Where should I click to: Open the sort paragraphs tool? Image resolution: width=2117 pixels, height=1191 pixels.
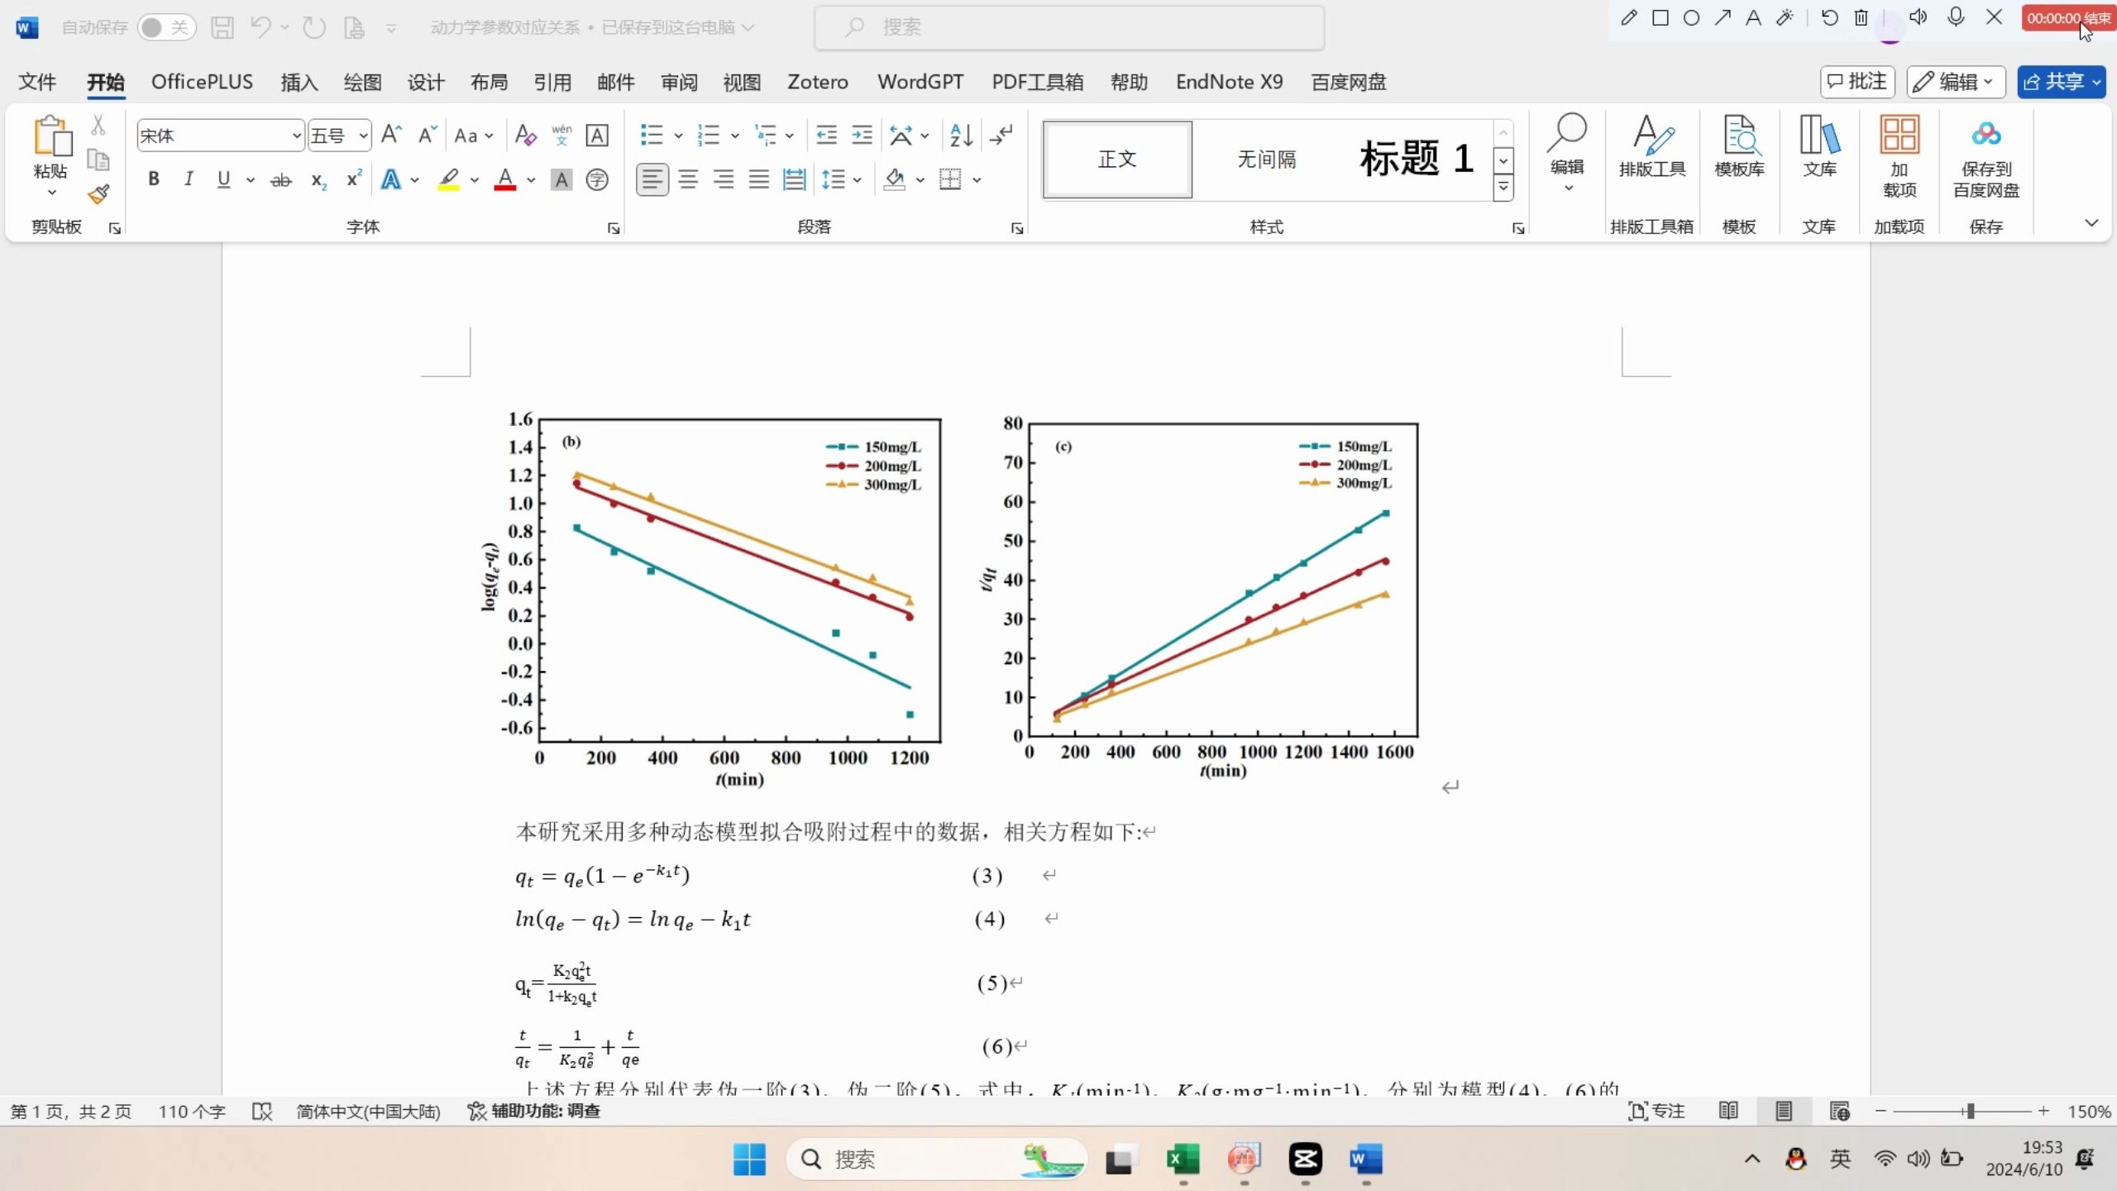[x=961, y=135]
